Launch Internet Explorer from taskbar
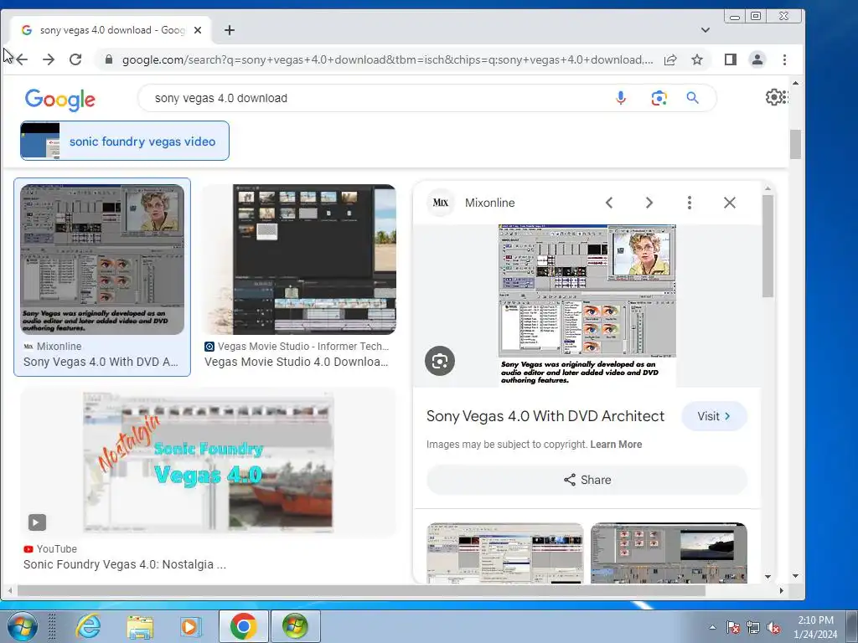Image resolution: width=858 pixels, height=643 pixels. 88,626
